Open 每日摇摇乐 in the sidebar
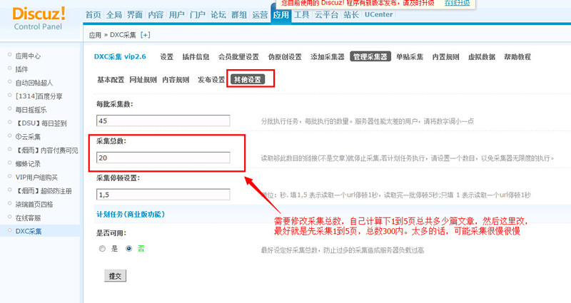The height and width of the screenshot is (303, 571). pyautogui.click(x=31, y=110)
